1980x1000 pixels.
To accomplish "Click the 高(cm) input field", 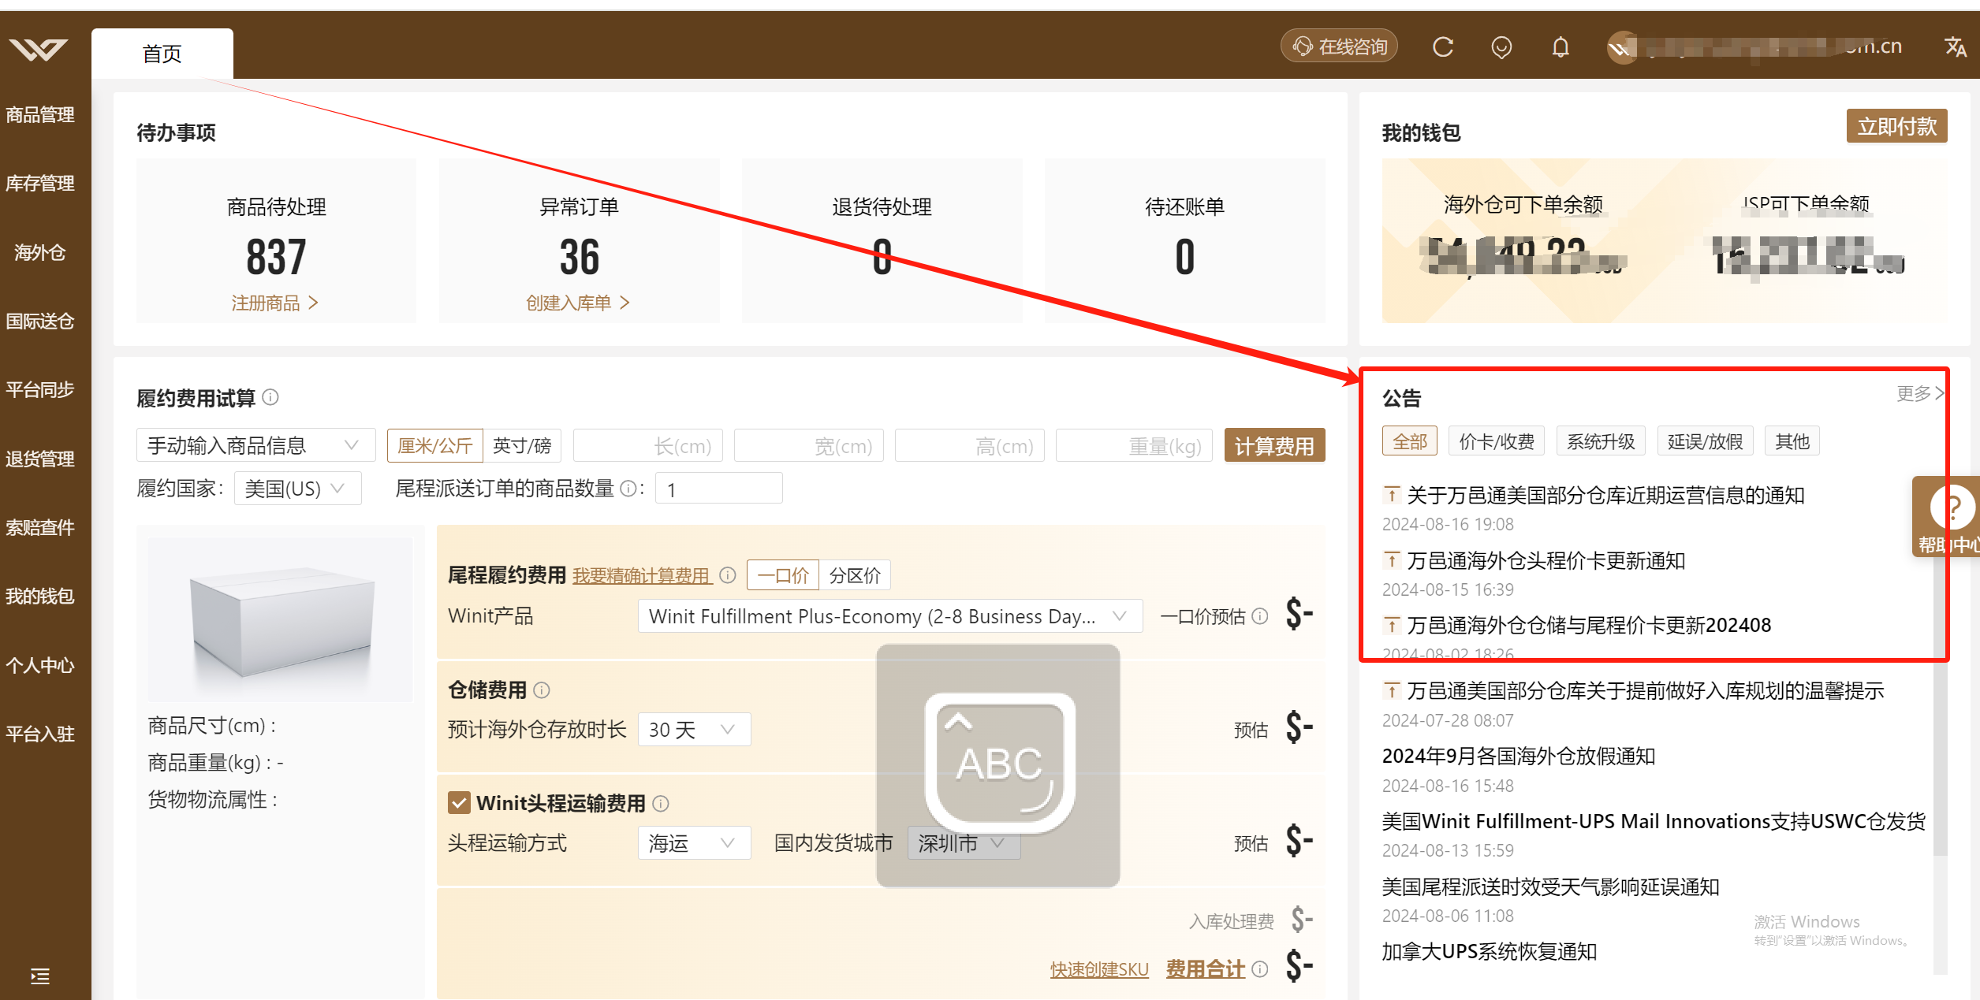I will (x=969, y=446).
